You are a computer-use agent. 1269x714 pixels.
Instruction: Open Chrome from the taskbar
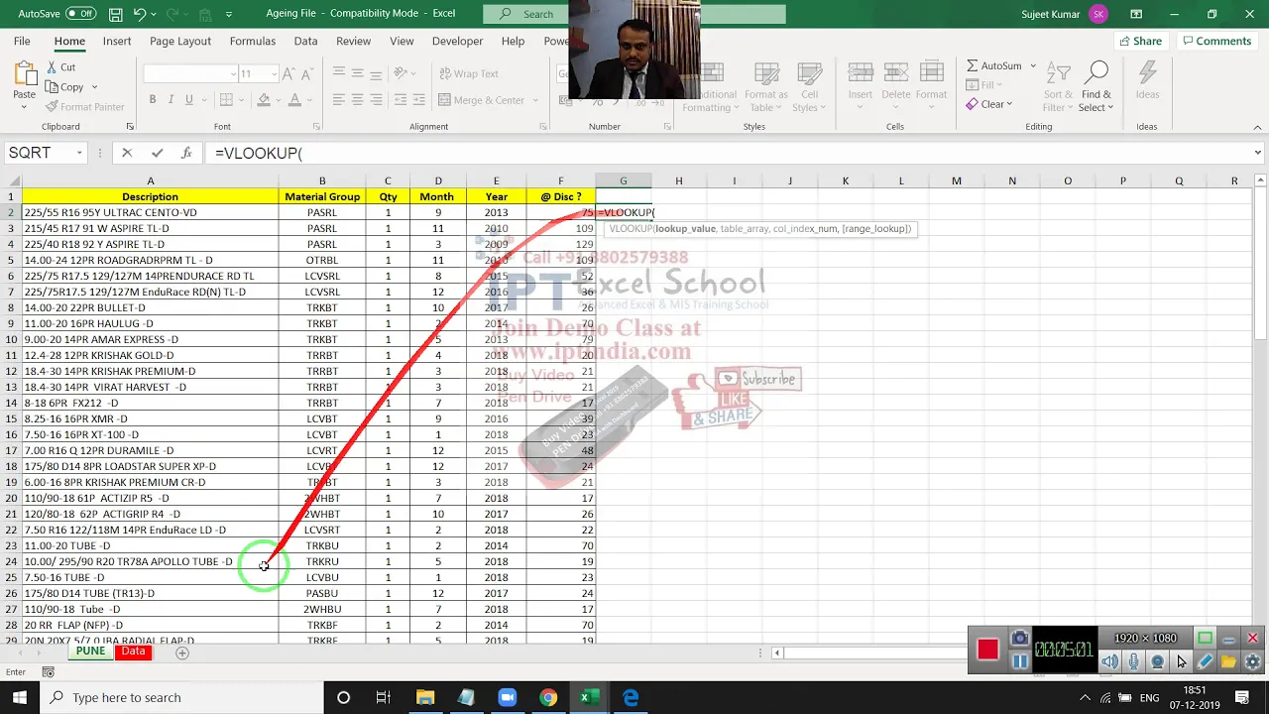[547, 697]
